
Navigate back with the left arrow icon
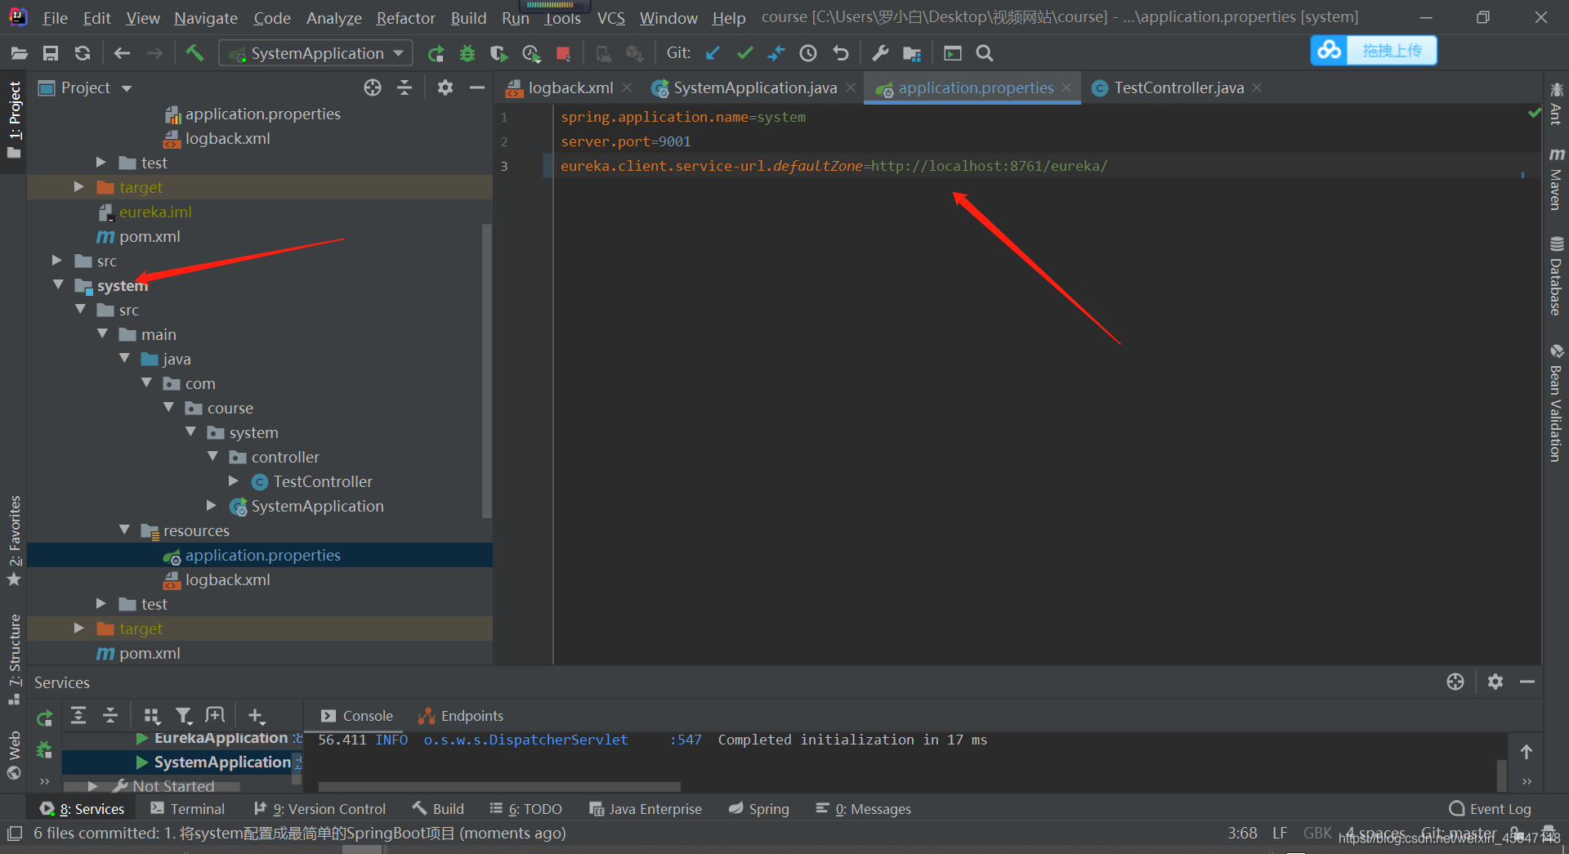pyautogui.click(x=122, y=54)
